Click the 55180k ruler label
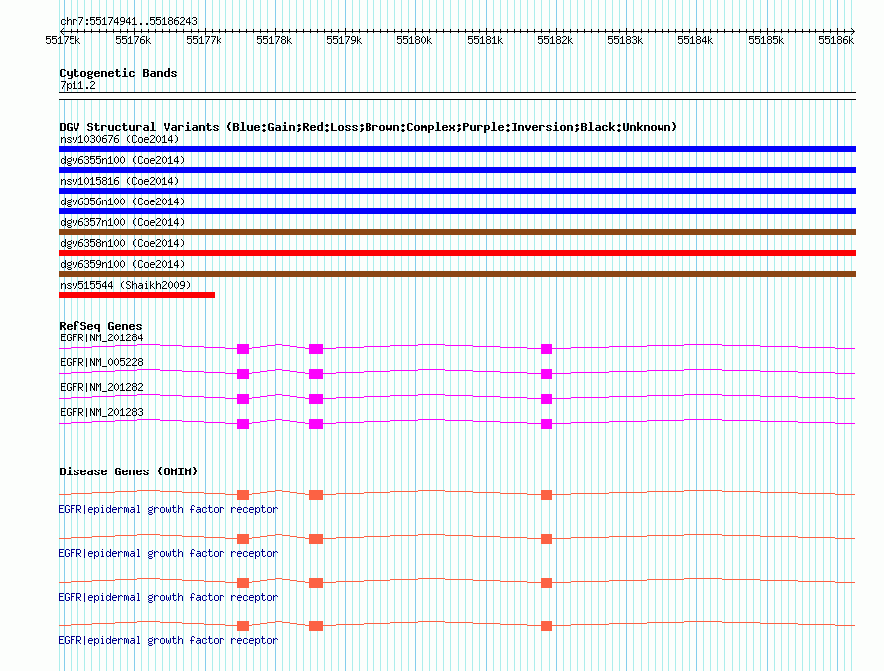The height and width of the screenshot is (671, 884). click(414, 40)
